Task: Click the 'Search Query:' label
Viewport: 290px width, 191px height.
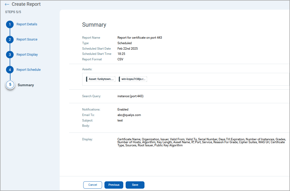Action: click(92, 96)
